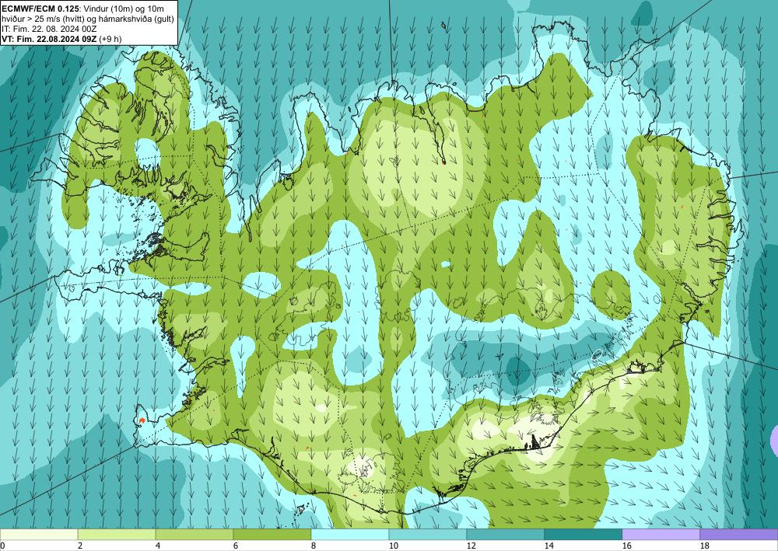This screenshot has height=551, width=778.
Task: Click the 2–4 m/s light green legend swatch
Action: coord(117,535)
